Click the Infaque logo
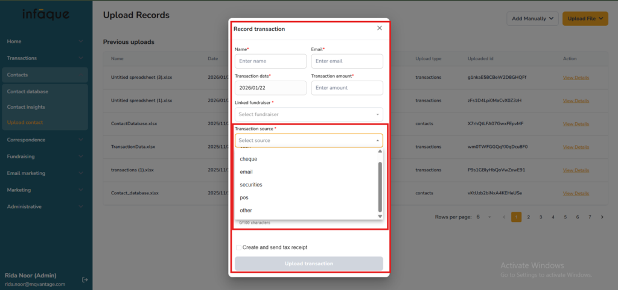The height and width of the screenshot is (290, 618). (x=46, y=14)
